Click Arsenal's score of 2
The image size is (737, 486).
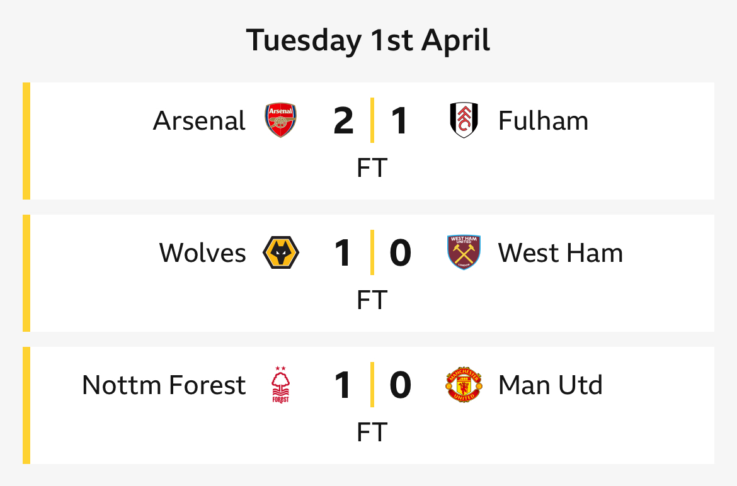pos(343,121)
